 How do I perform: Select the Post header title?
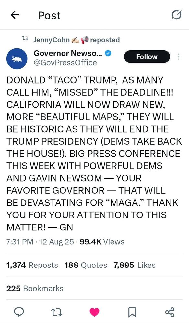tap(49, 15)
